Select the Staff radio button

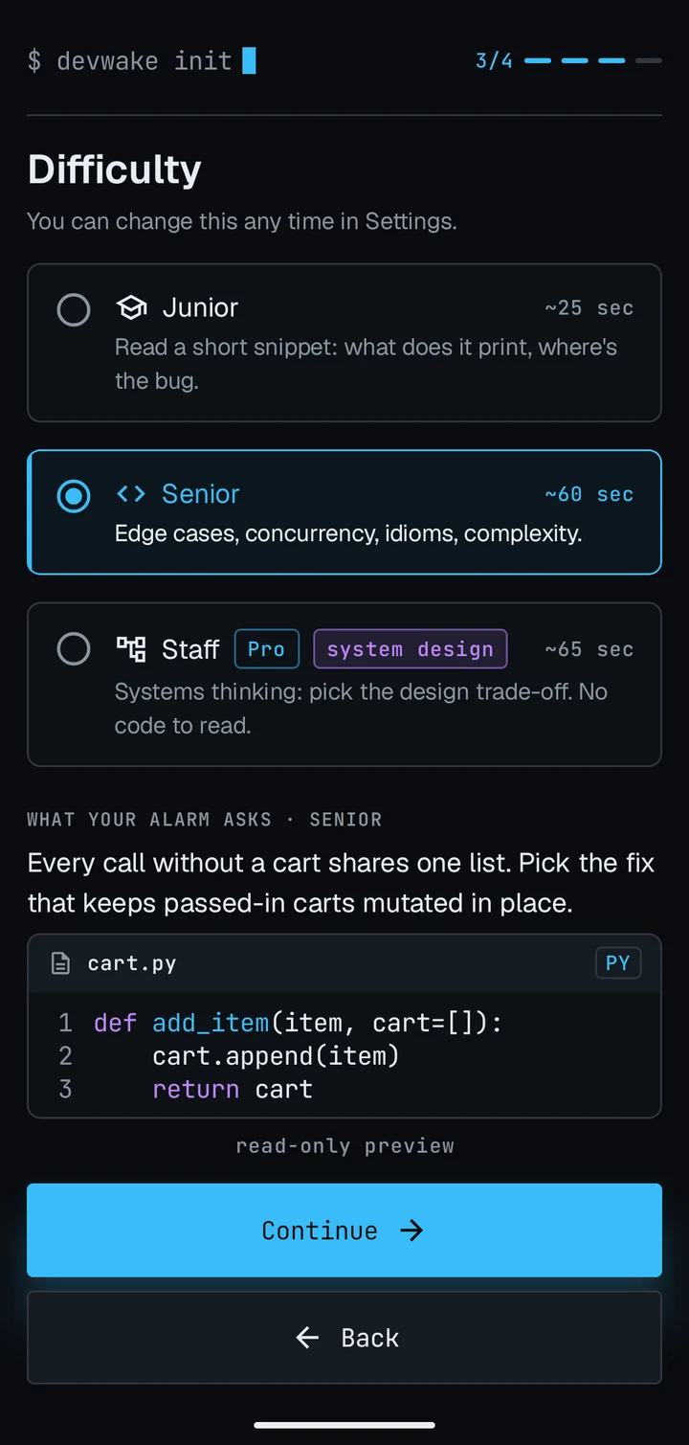tap(74, 649)
